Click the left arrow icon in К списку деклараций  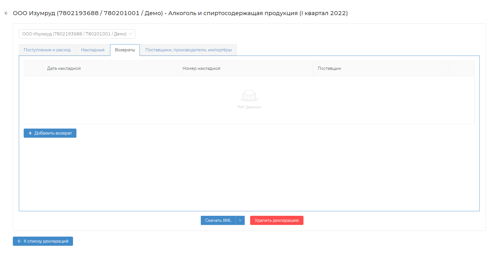[19, 241]
